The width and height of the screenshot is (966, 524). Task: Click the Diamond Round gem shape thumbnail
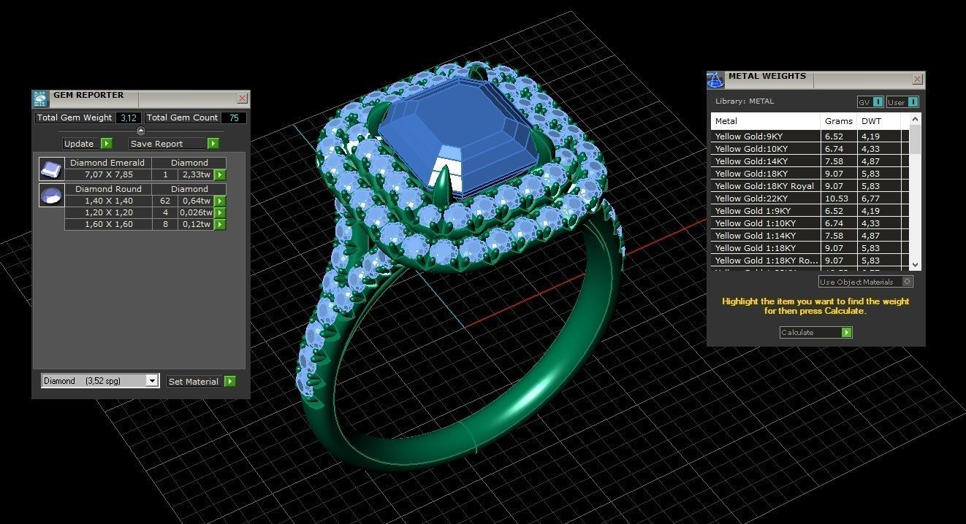[50, 196]
